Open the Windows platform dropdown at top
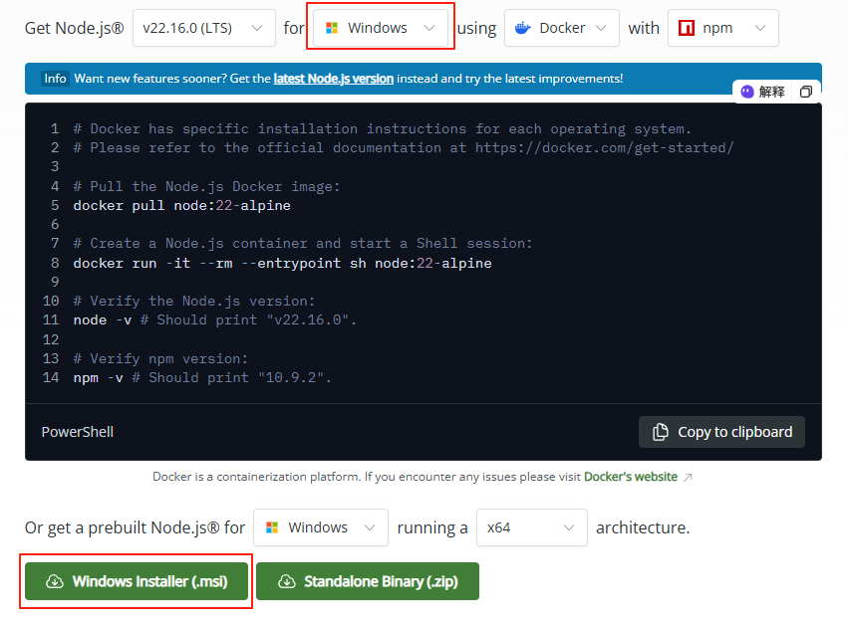 pyautogui.click(x=381, y=28)
